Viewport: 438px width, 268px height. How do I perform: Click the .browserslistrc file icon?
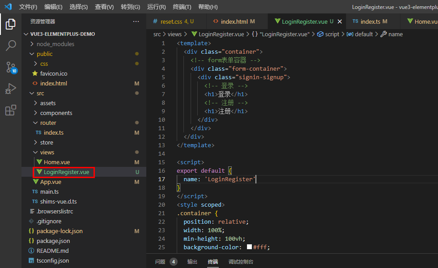(x=32, y=211)
